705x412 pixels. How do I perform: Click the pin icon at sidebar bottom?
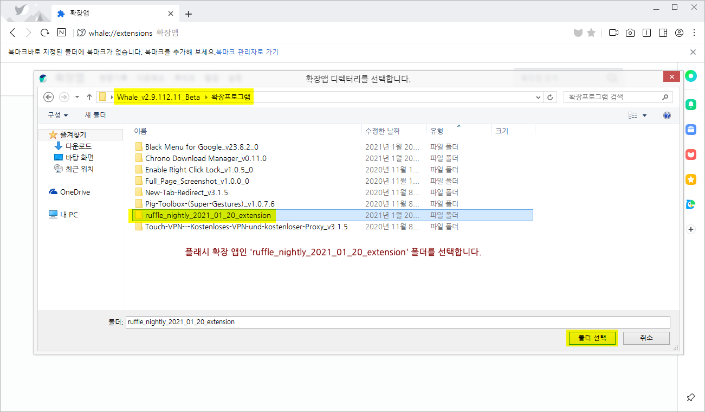[691, 397]
